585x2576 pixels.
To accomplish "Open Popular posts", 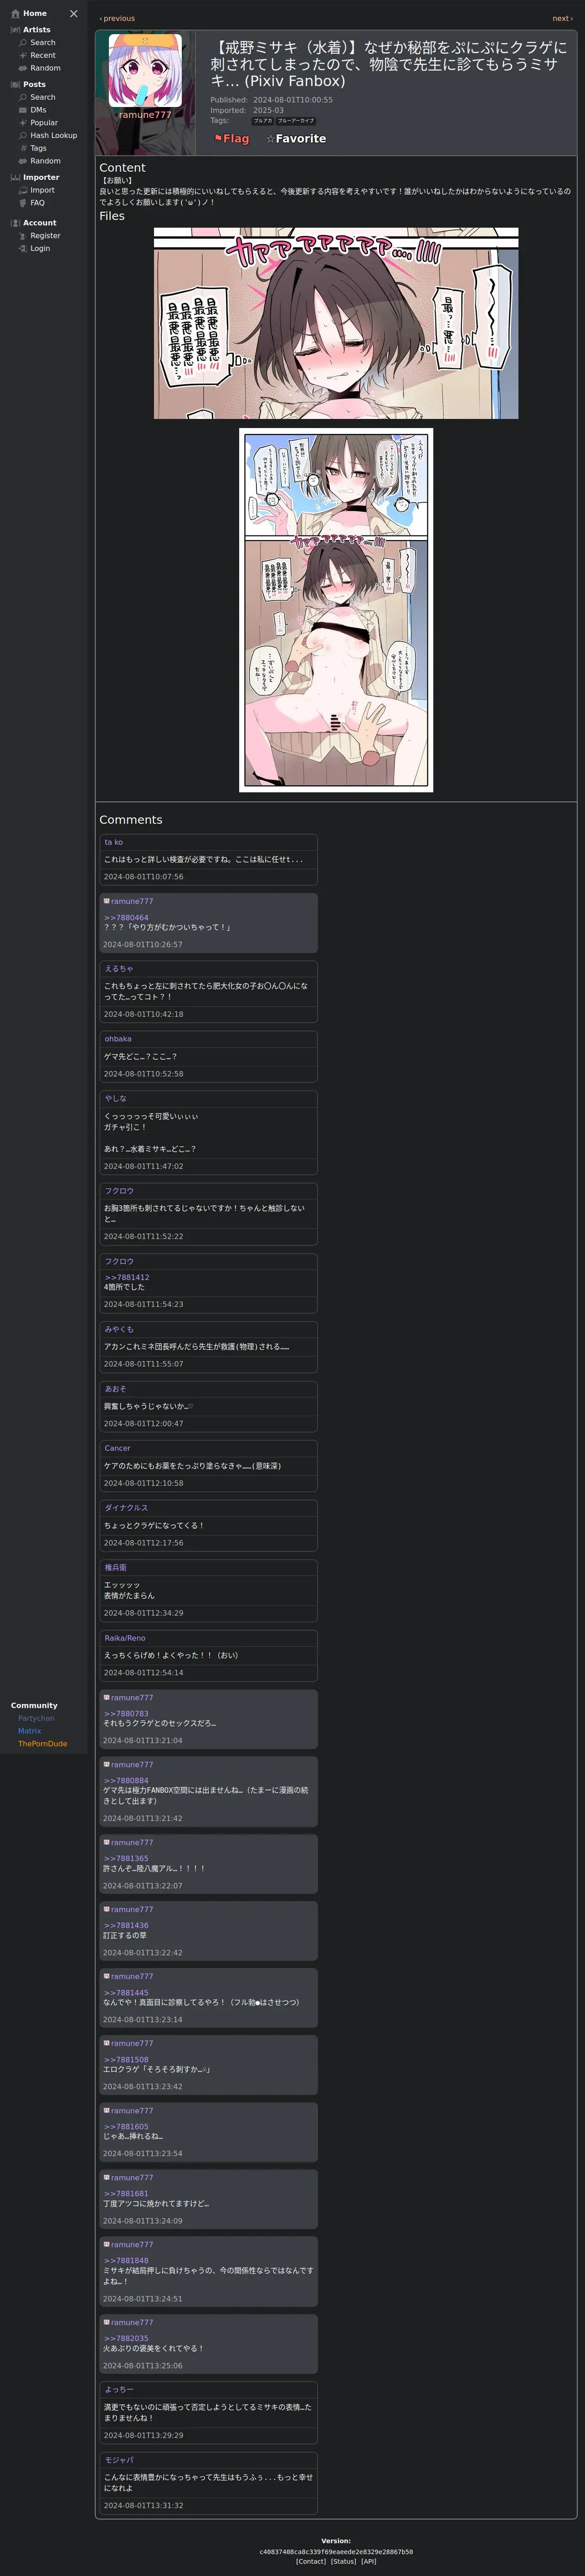I will tap(44, 123).
